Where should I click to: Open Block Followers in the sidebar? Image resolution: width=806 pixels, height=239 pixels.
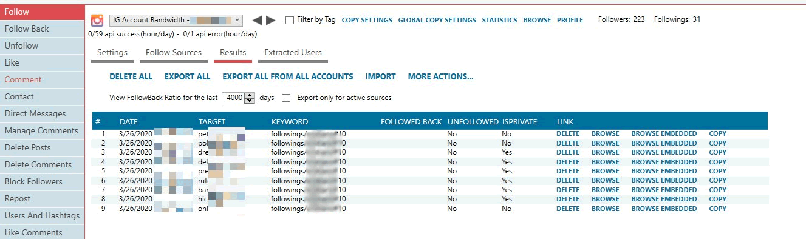pyautogui.click(x=43, y=181)
